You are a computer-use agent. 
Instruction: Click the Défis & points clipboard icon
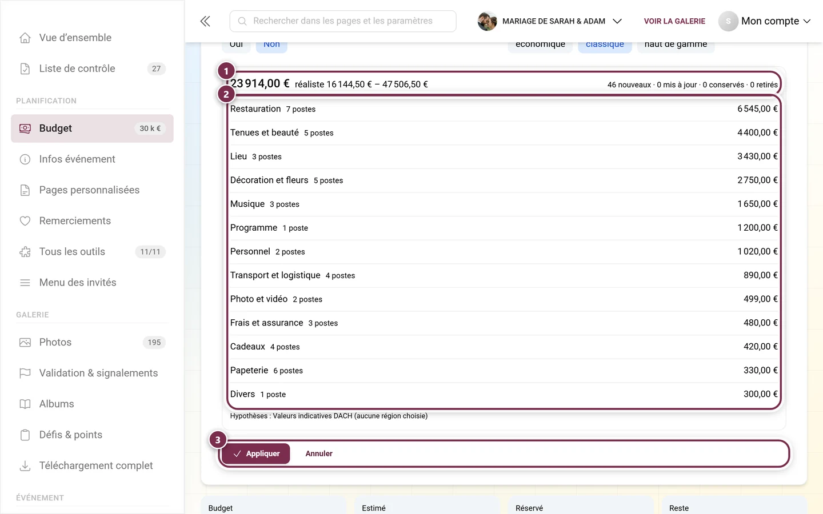point(25,435)
